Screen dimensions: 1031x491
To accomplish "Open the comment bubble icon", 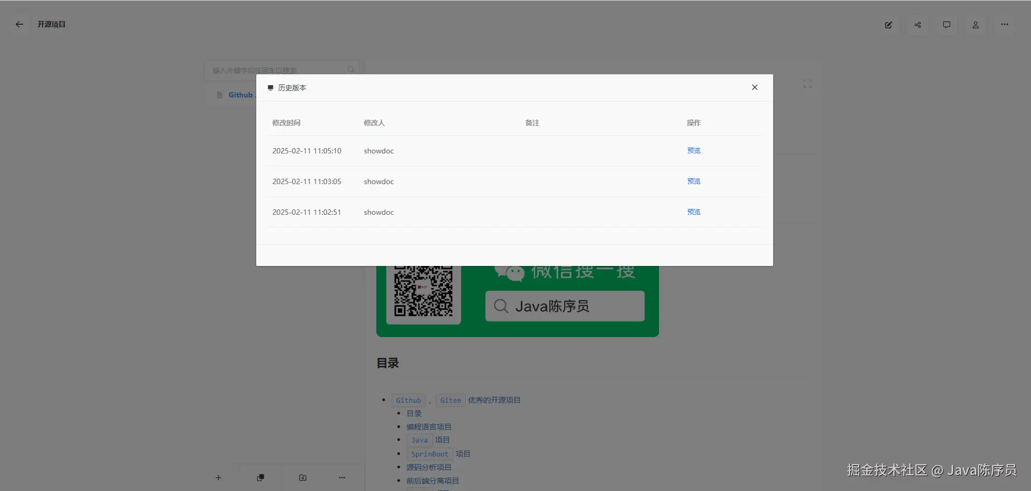I will click(946, 25).
